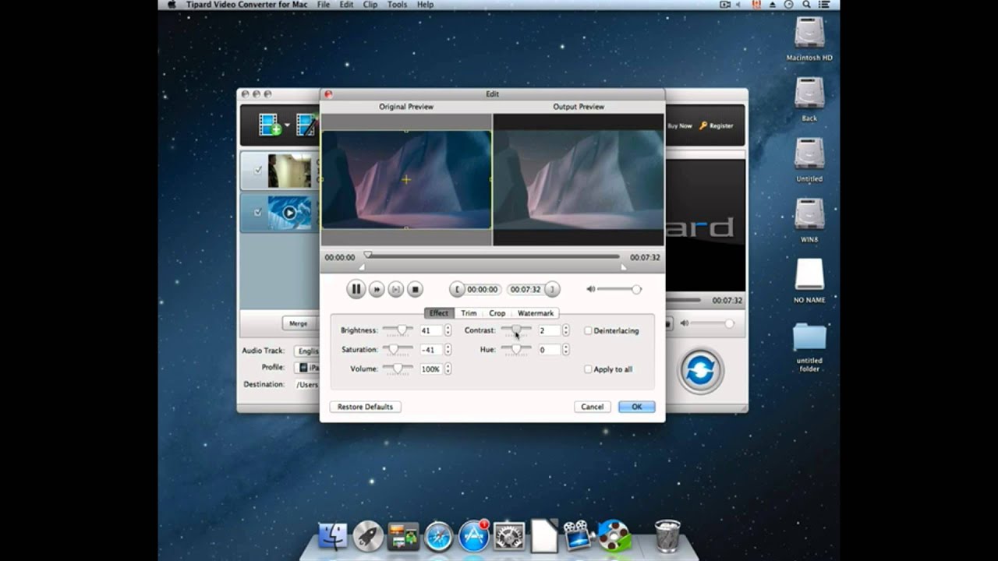Click the mark-out end bracket button
The width and height of the screenshot is (998, 561).
[x=552, y=289]
